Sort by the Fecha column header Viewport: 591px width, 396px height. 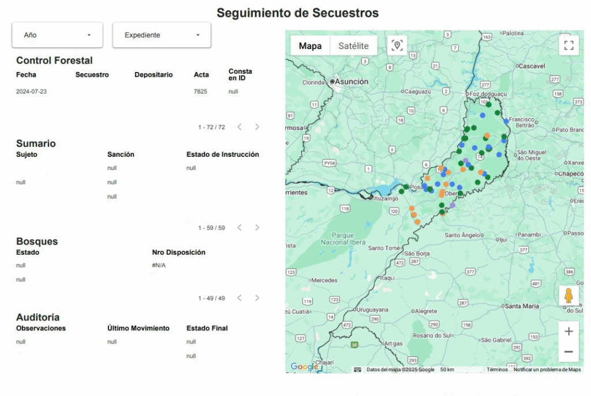point(26,75)
